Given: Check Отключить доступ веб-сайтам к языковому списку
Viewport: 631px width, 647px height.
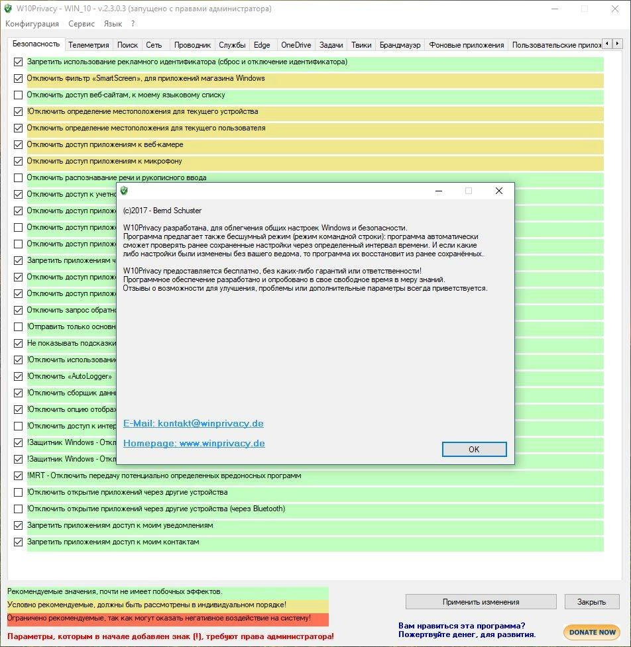Looking at the screenshot, I should pos(18,95).
